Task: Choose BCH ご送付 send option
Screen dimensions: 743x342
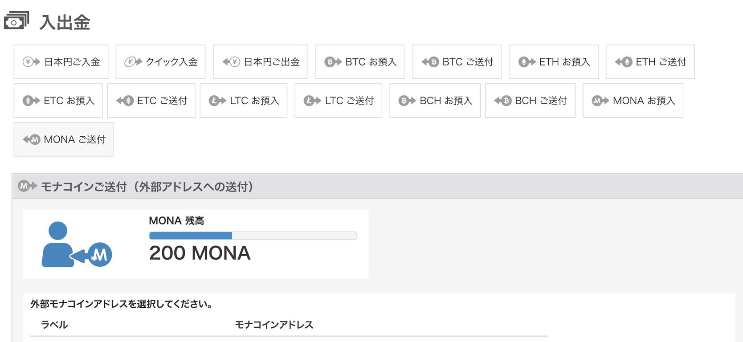Action: (531, 101)
